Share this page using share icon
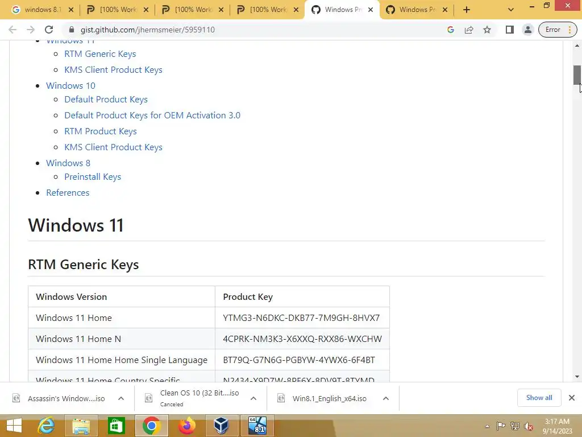The width and height of the screenshot is (582, 437). point(469,30)
